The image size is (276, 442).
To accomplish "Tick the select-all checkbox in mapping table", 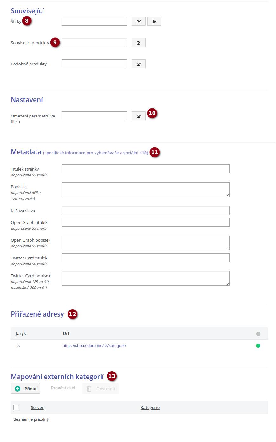I will [16, 407].
